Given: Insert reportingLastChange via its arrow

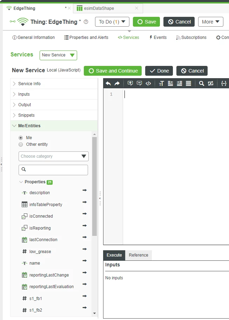Looking at the screenshot, I should coord(85,272).
